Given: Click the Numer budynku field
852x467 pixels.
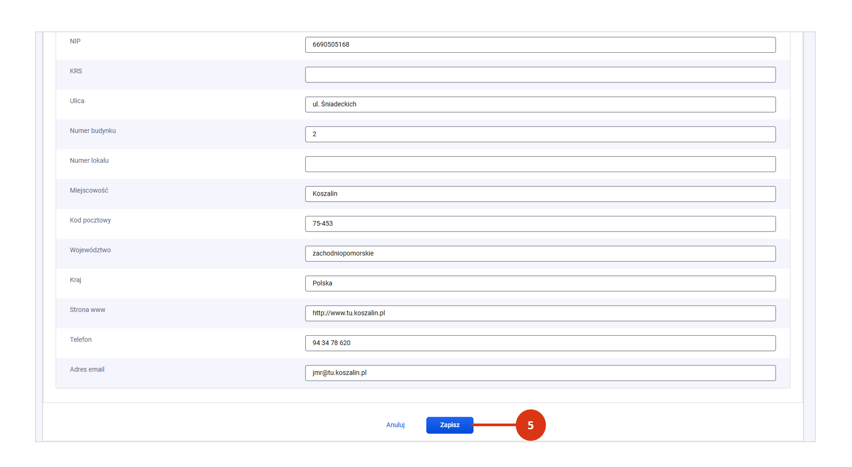Looking at the screenshot, I should (540, 134).
